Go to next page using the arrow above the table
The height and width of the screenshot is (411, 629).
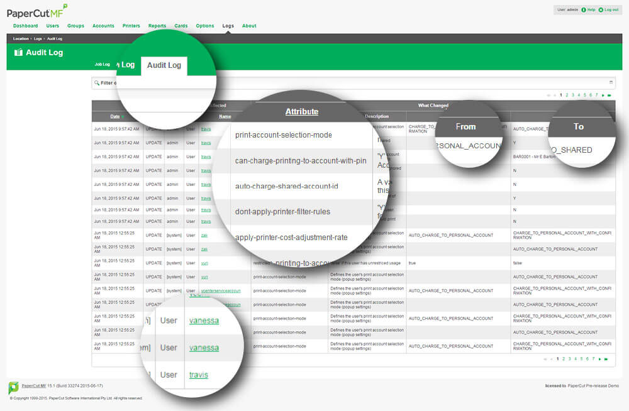coord(603,95)
